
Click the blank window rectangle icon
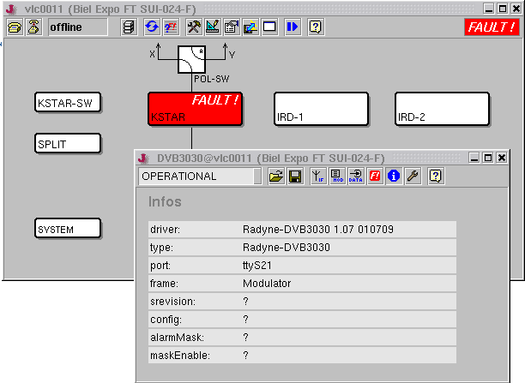(269, 27)
